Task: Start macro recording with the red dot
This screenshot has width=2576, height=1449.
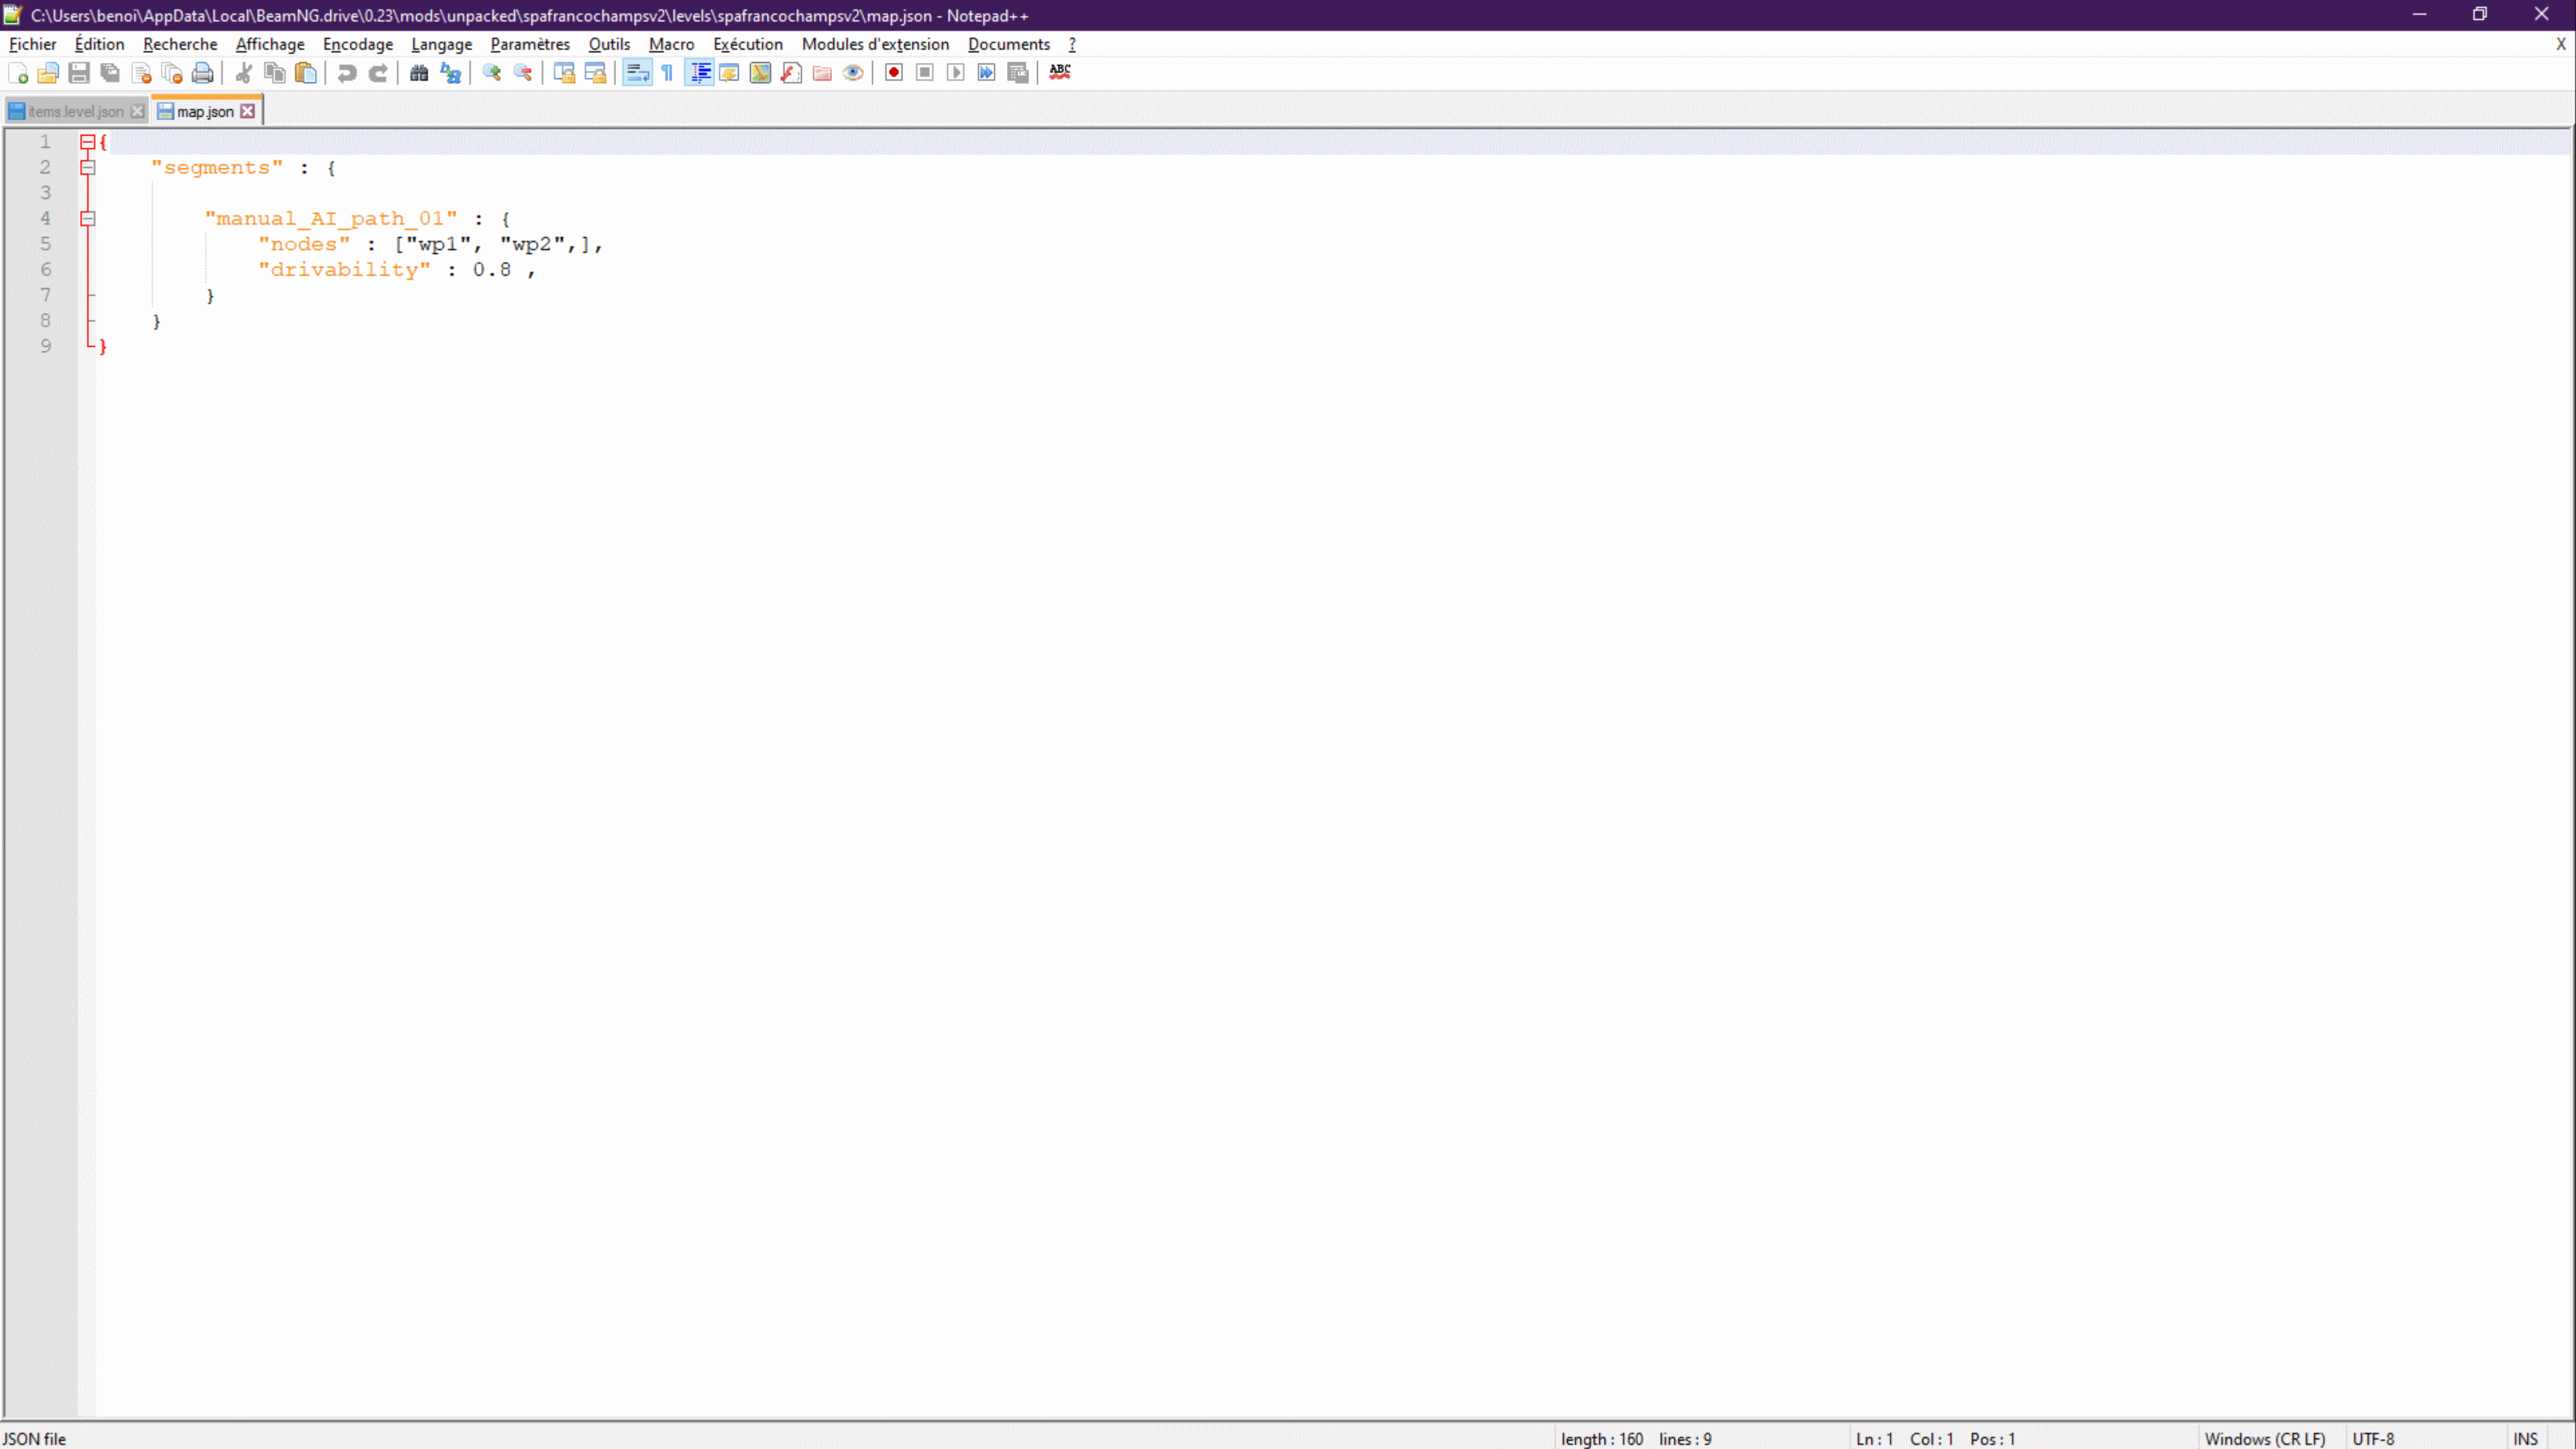Action: [894, 73]
